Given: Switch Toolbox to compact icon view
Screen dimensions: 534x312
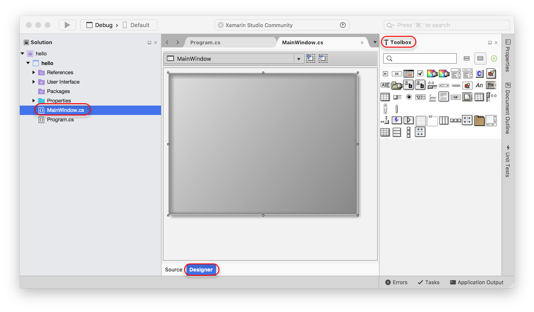Looking at the screenshot, I should 480,58.
